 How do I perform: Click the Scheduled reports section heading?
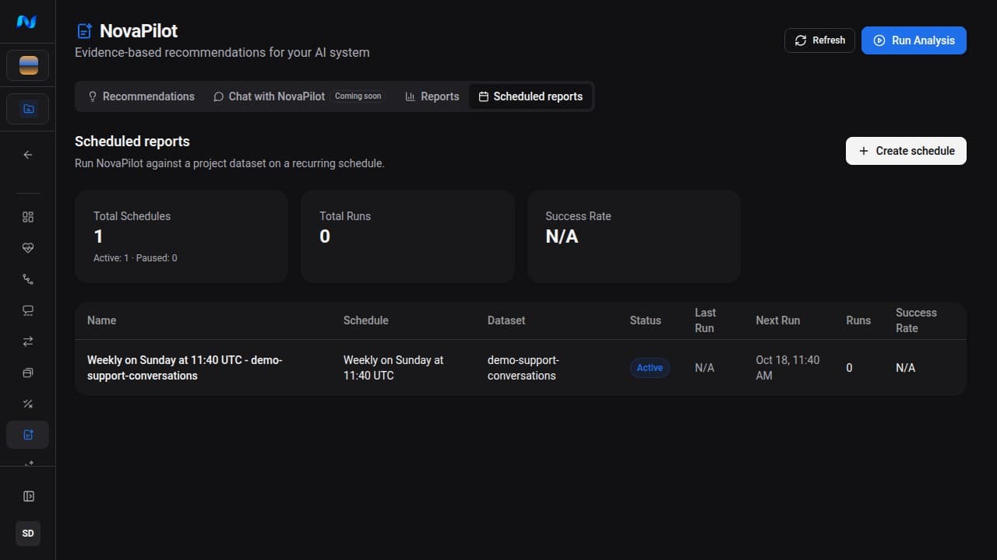[x=132, y=142]
